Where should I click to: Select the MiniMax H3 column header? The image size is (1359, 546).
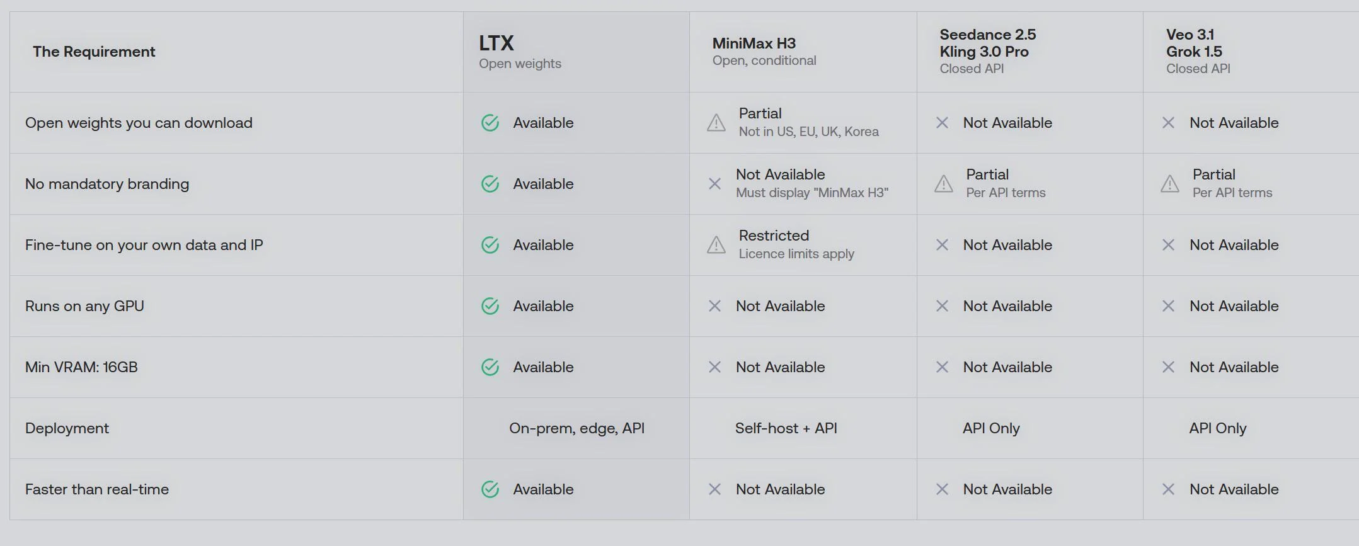tap(803, 52)
